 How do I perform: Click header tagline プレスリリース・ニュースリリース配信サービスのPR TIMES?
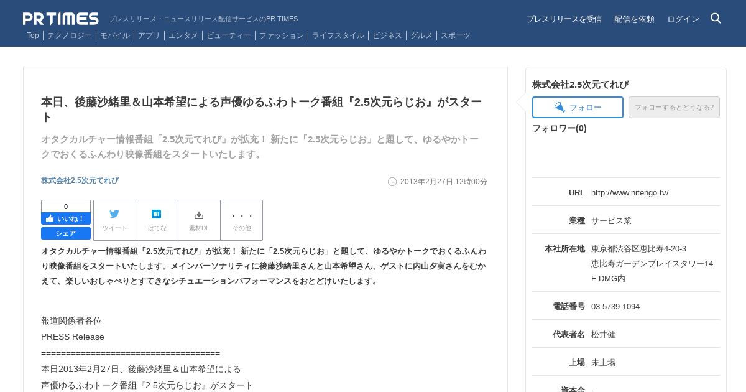[x=203, y=19]
